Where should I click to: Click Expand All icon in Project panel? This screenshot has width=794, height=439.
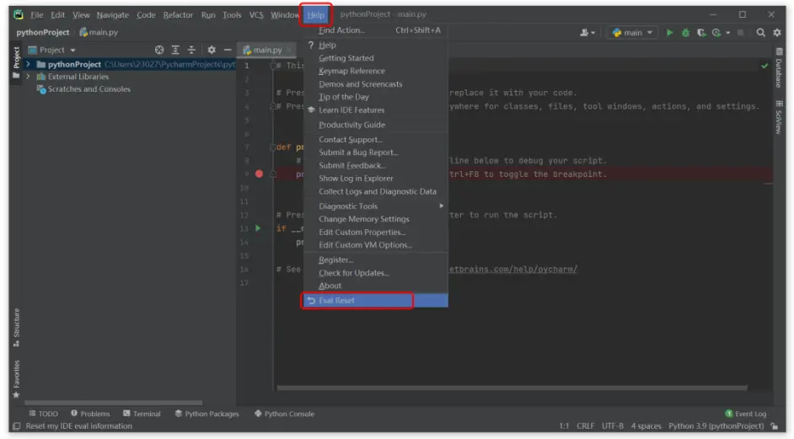click(175, 50)
